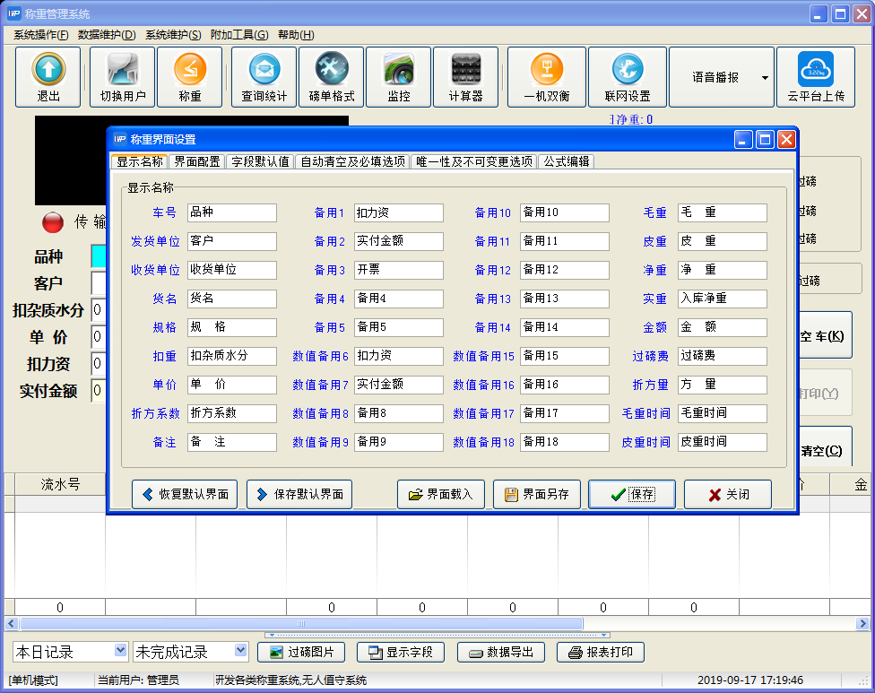
Task: Click the 空 车(K) button in main window
Action: click(824, 336)
